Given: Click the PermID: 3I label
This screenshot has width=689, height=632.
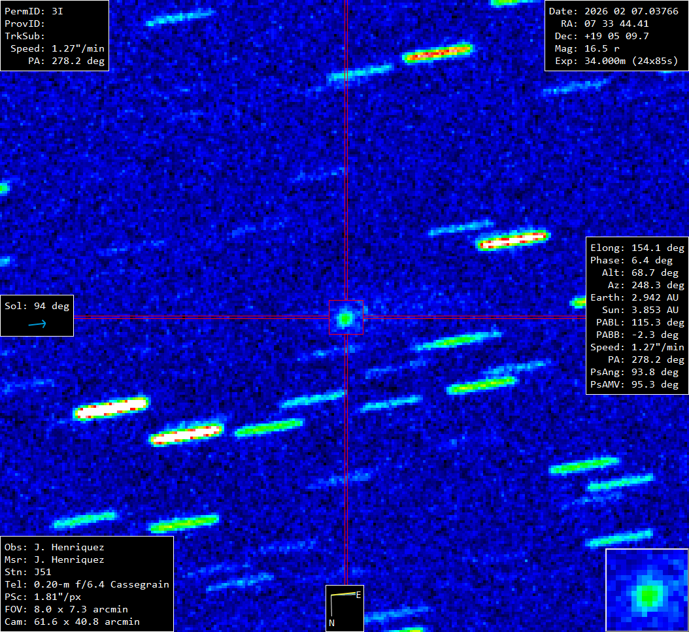Looking at the screenshot, I should point(34,12).
